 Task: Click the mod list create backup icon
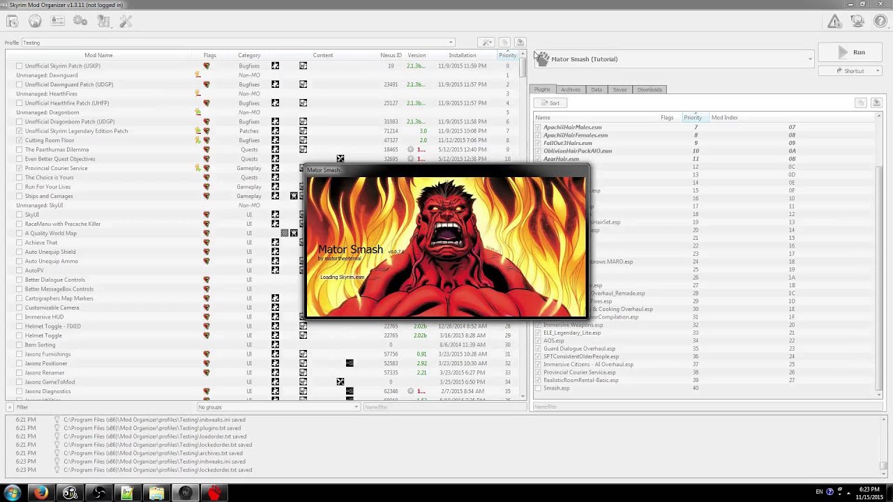point(520,43)
